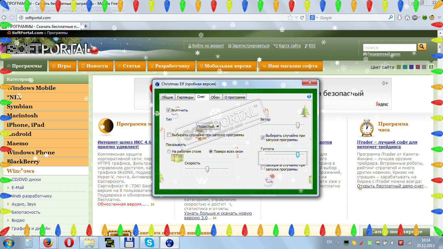Open Windows Explorer folder on taskbar
Viewport: 443px width, 249px height.
89,243
